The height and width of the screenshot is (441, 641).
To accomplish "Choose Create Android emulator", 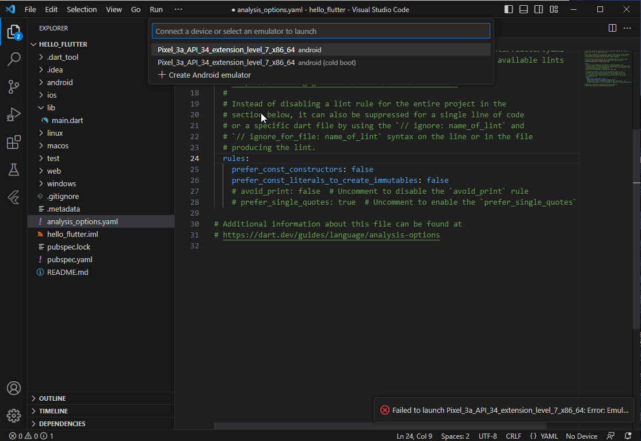I will pyautogui.click(x=321, y=75).
